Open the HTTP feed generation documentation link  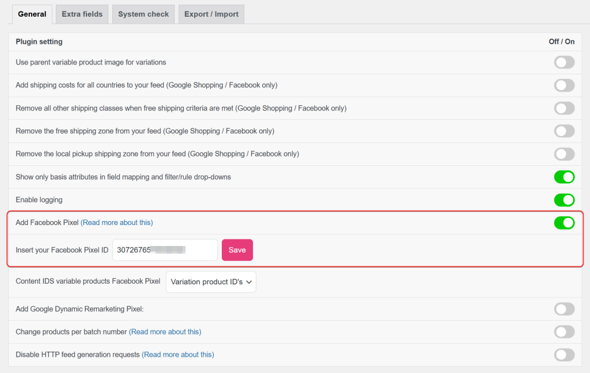tap(178, 355)
